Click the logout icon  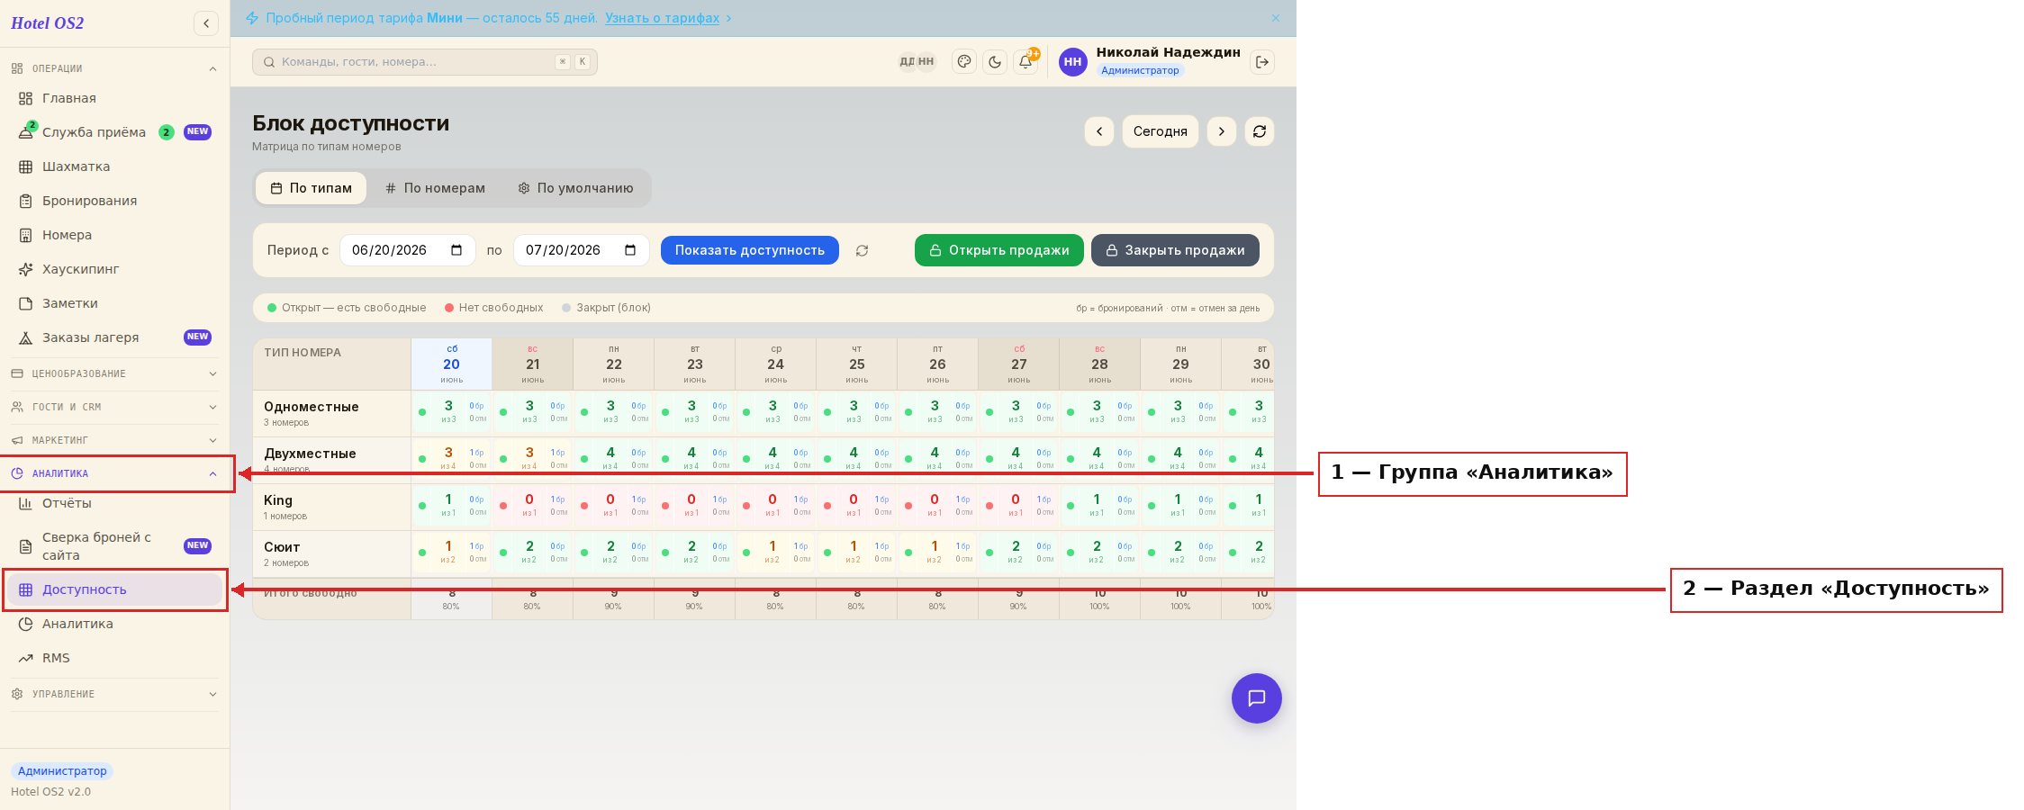click(1262, 62)
